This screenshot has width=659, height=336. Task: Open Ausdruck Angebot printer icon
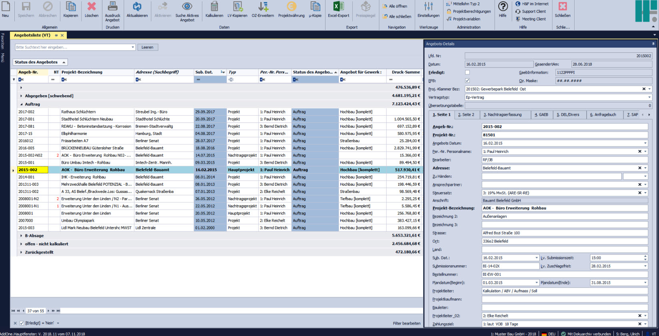click(112, 7)
